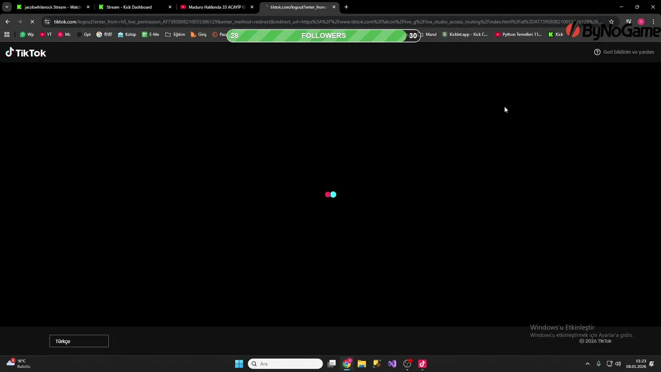Open the Türkçe language dropdown
The height and width of the screenshot is (372, 661).
pyautogui.click(x=79, y=341)
